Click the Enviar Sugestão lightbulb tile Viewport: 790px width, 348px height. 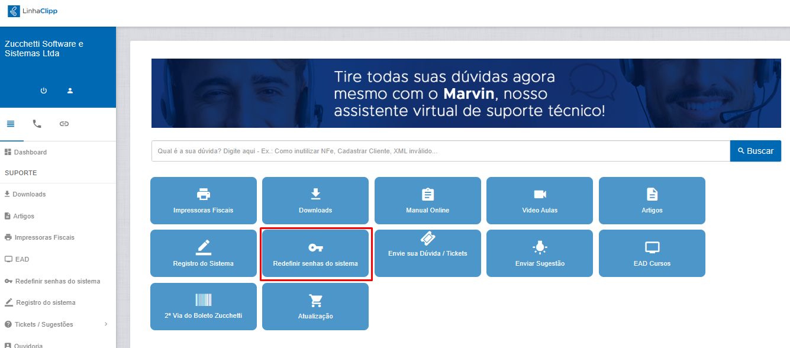[x=539, y=253]
